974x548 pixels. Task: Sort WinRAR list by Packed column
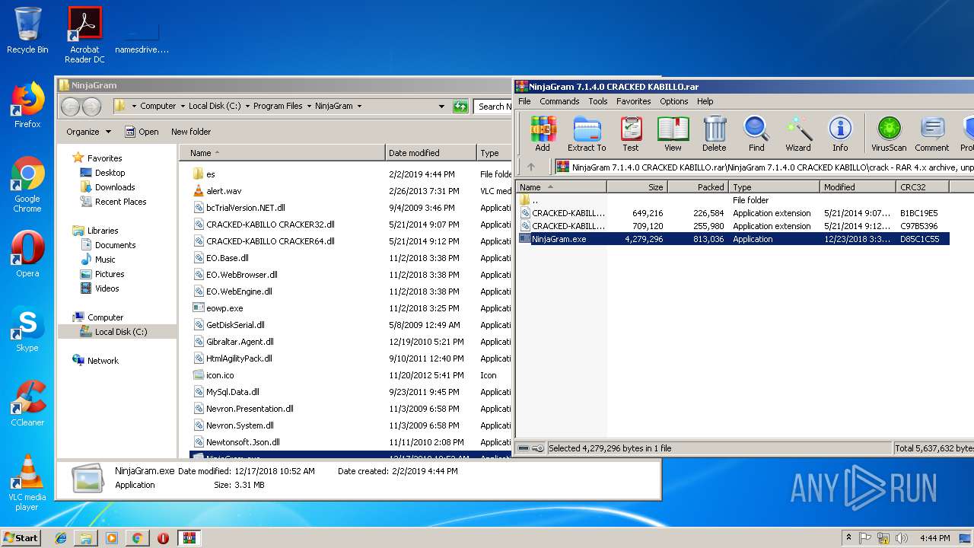tap(699, 186)
